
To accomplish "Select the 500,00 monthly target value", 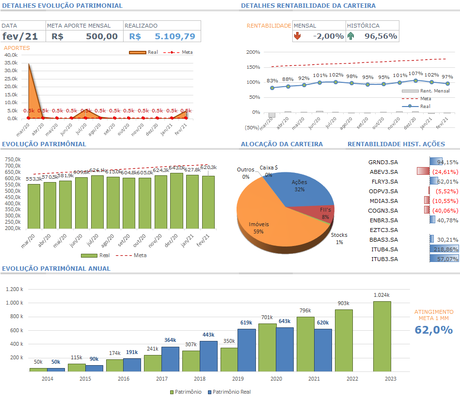I will coord(101,36).
